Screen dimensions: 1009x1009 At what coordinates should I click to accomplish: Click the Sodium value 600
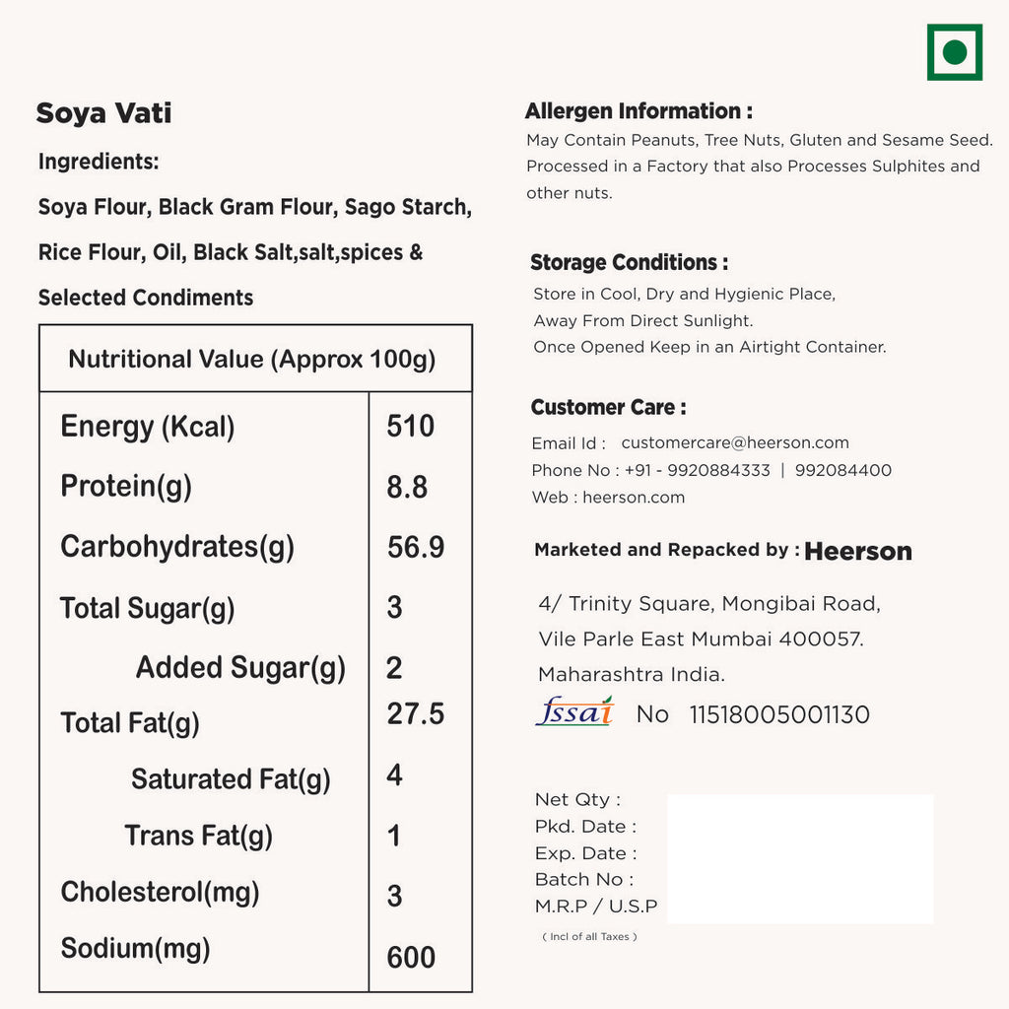411,957
